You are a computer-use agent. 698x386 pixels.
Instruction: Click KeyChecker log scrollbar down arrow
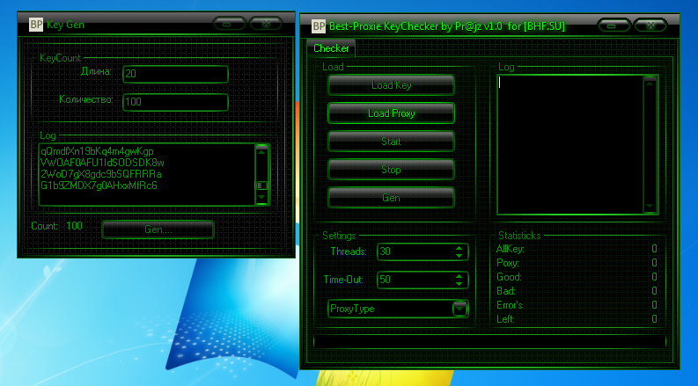(650, 206)
